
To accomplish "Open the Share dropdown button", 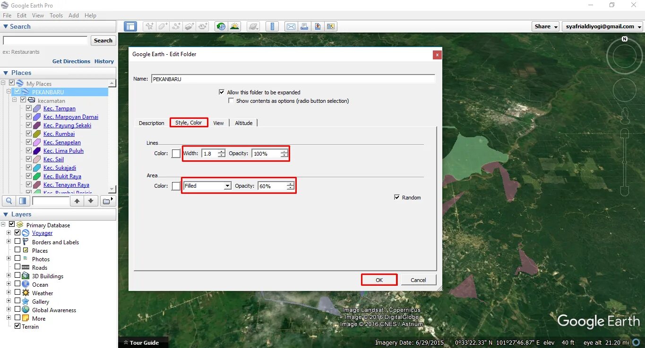I will tap(545, 26).
